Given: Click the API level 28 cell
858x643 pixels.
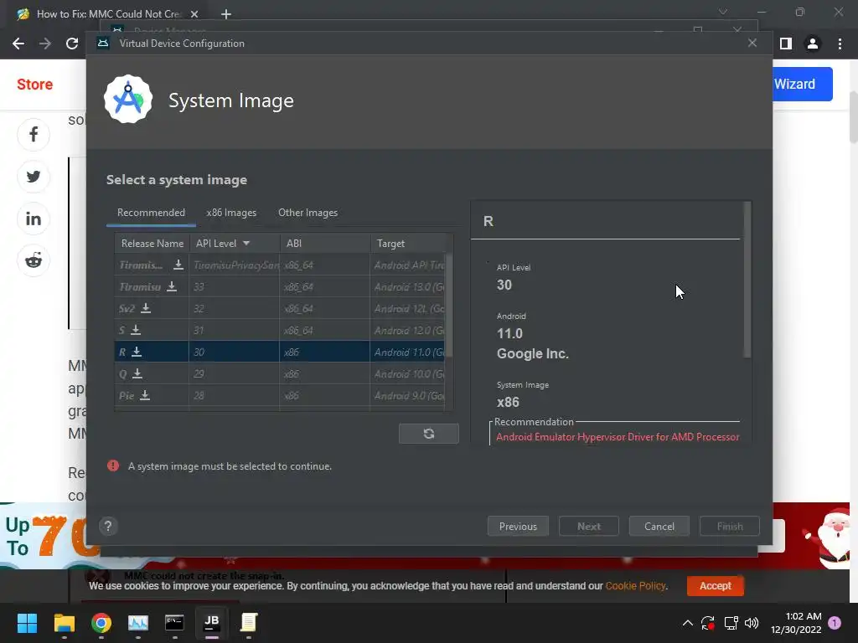Looking at the screenshot, I should click(235, 395).
